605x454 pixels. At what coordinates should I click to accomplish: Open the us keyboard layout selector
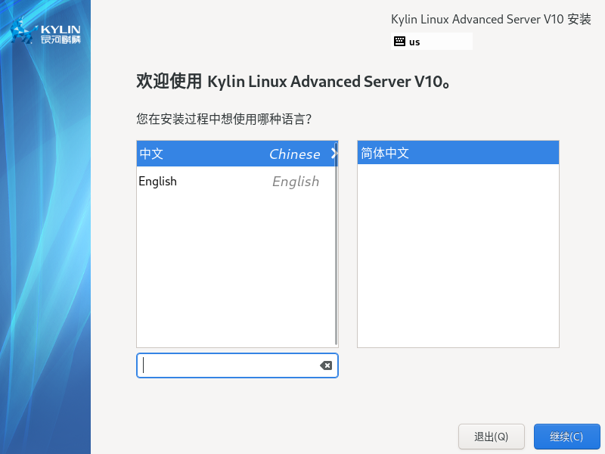(x=431, y=41)
